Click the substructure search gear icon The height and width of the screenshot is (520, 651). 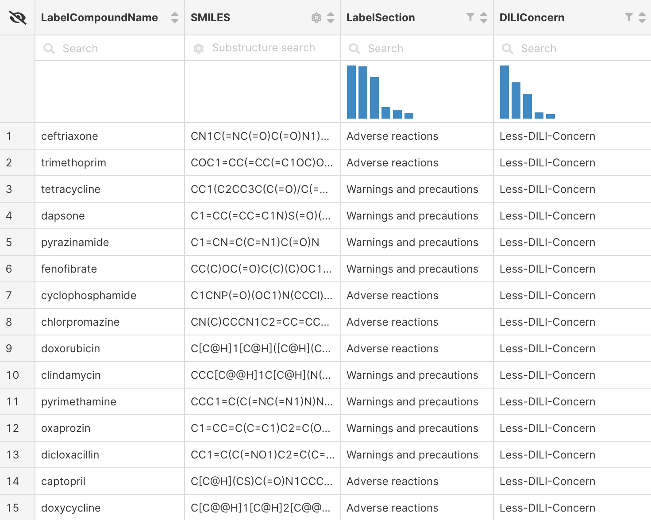pos(199,49)
